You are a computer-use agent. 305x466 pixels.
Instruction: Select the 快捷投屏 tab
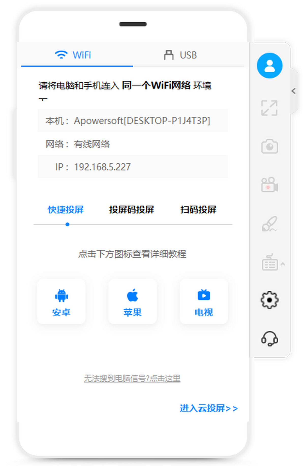click(x=66, y=210)
